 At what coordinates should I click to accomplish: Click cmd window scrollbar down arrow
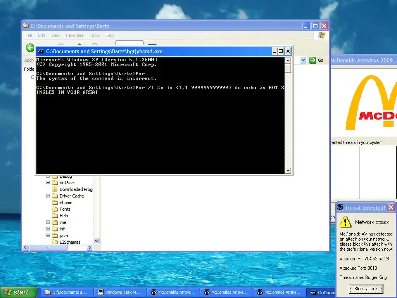coord(288,171)
